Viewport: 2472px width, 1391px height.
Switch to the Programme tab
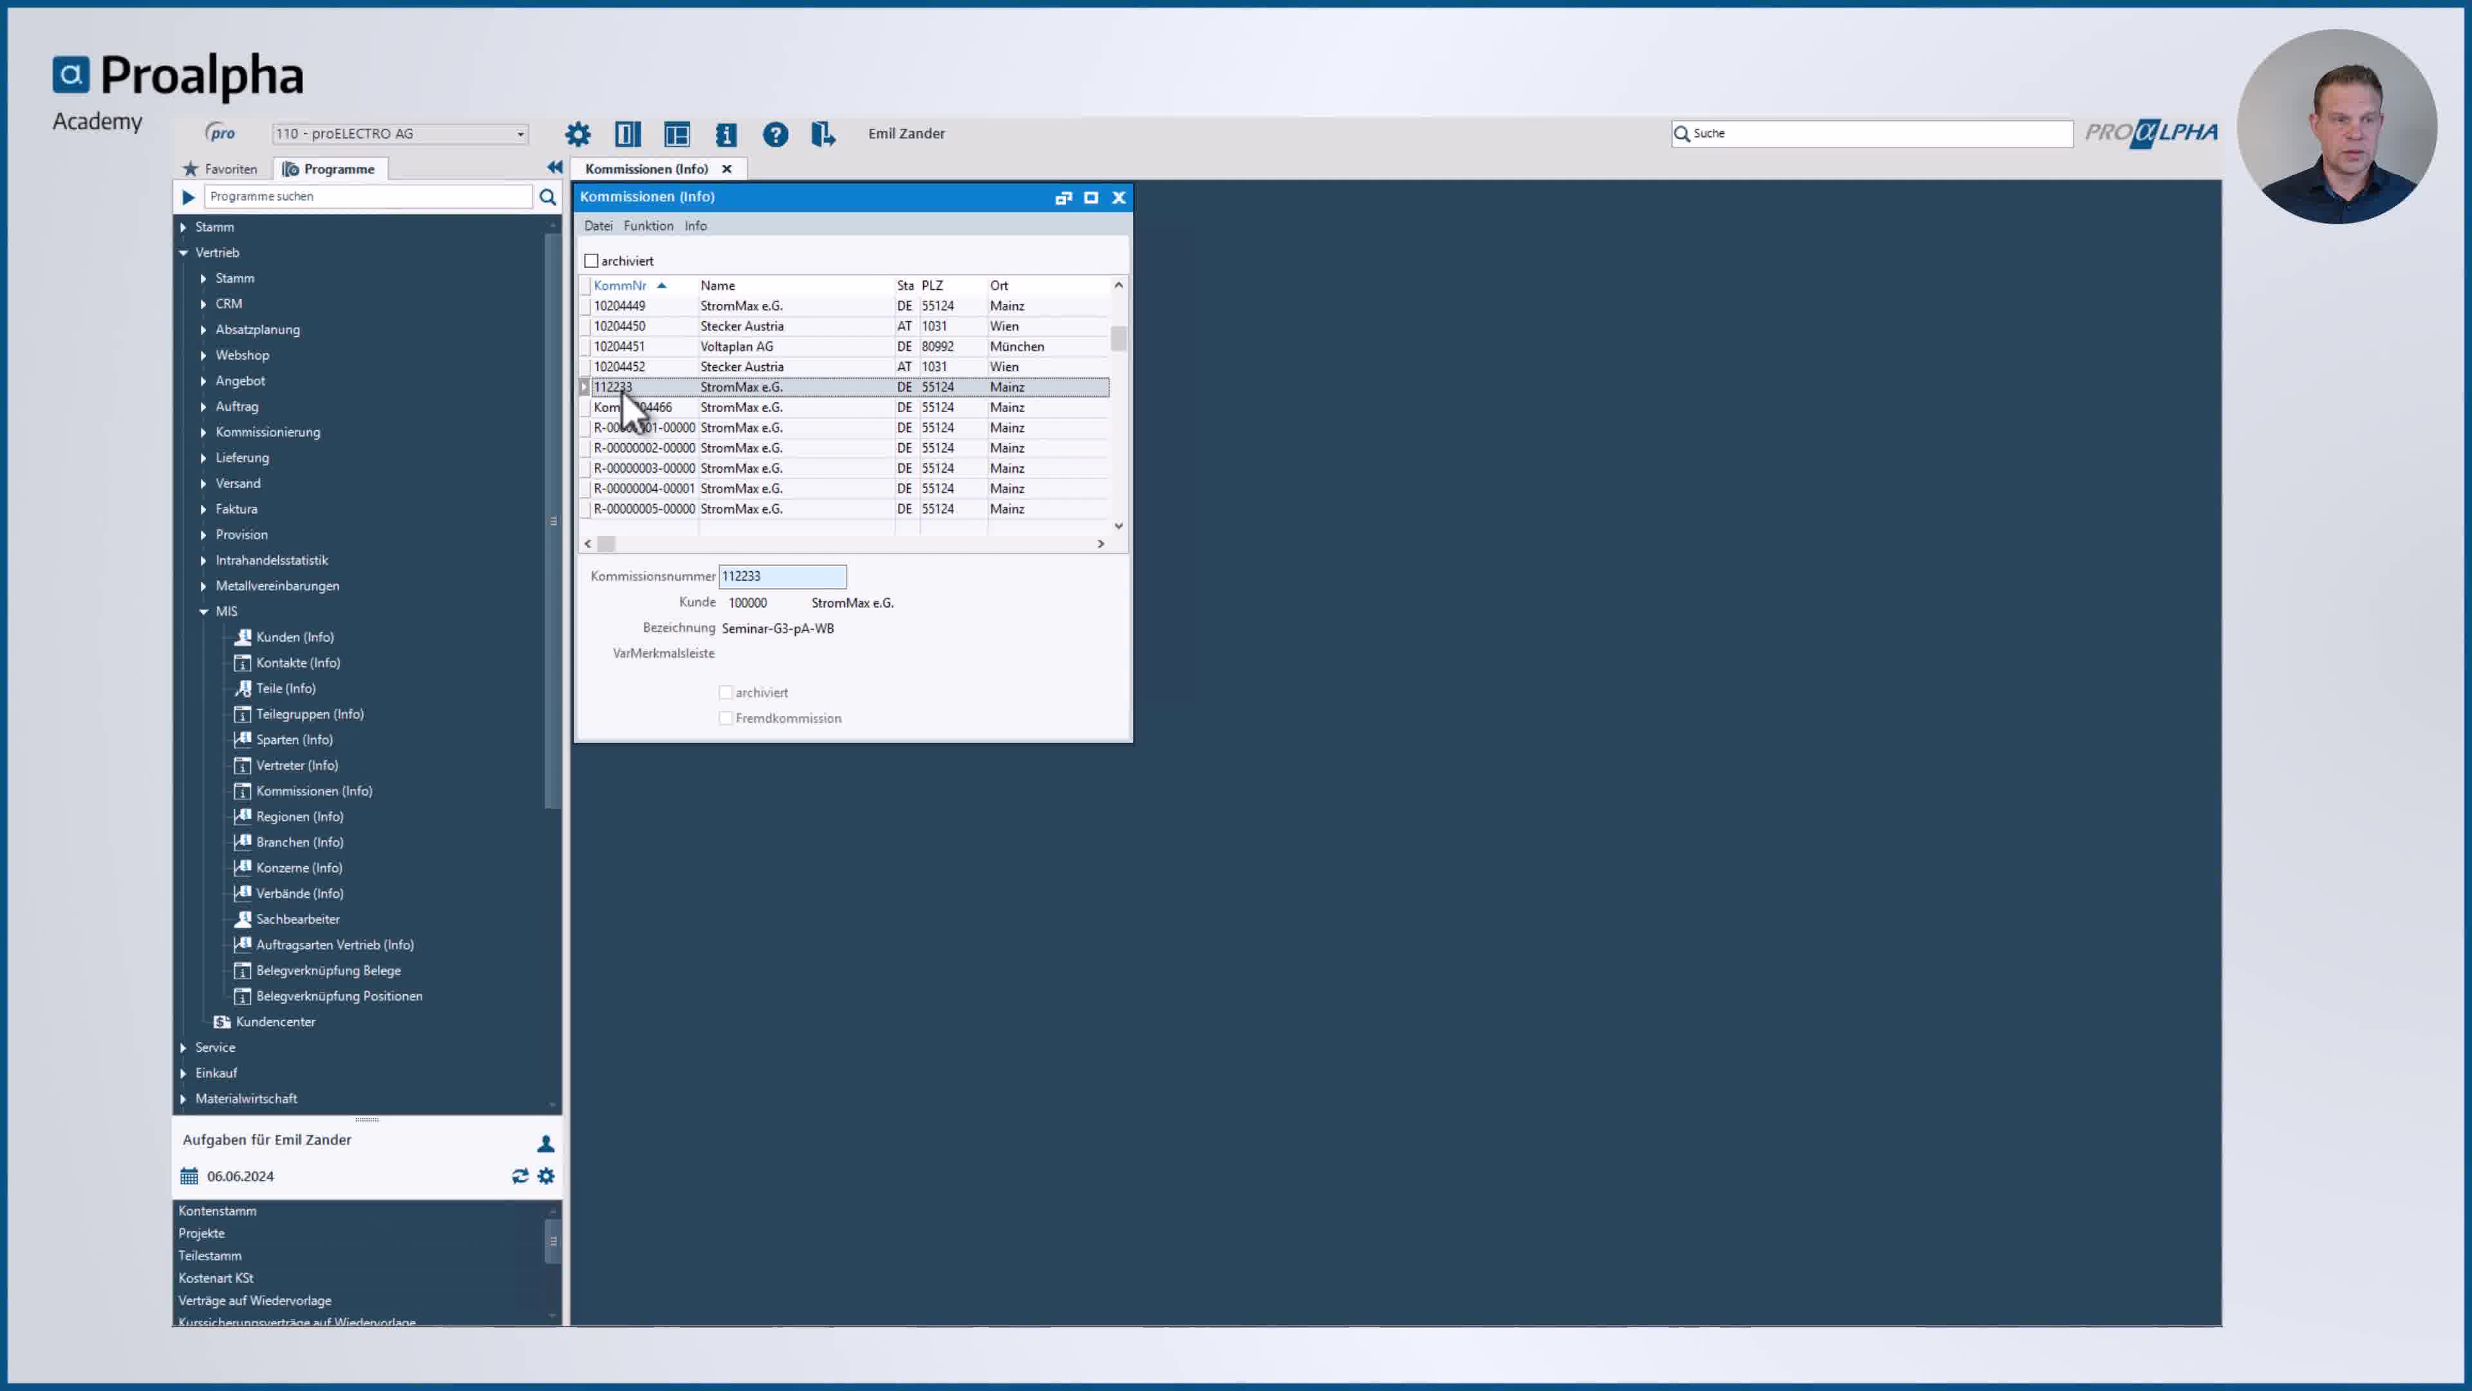[x=329, y=169]
